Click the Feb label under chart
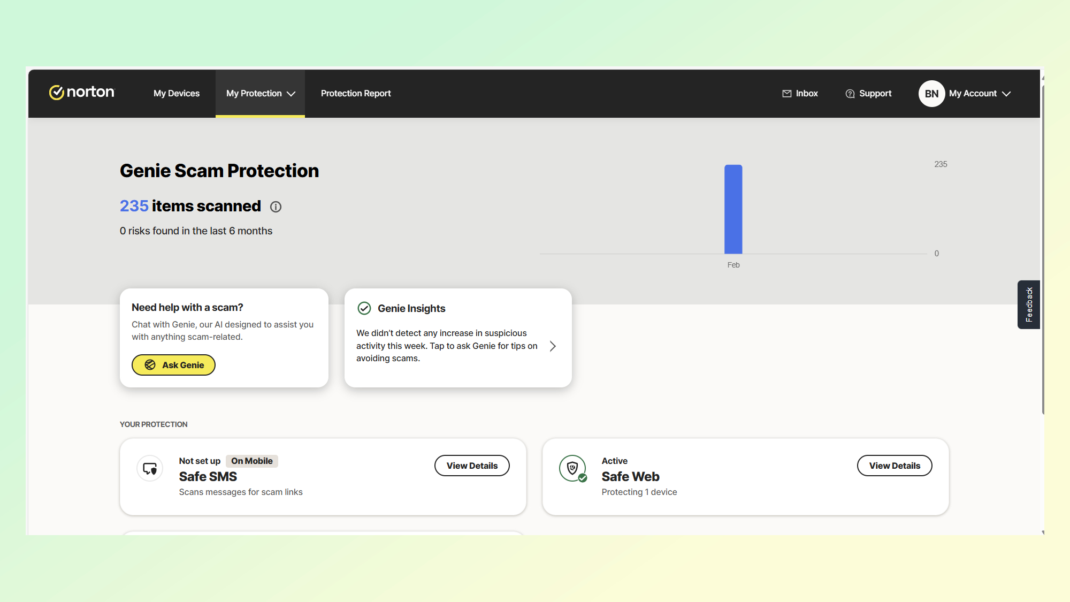 pos(733,265)
